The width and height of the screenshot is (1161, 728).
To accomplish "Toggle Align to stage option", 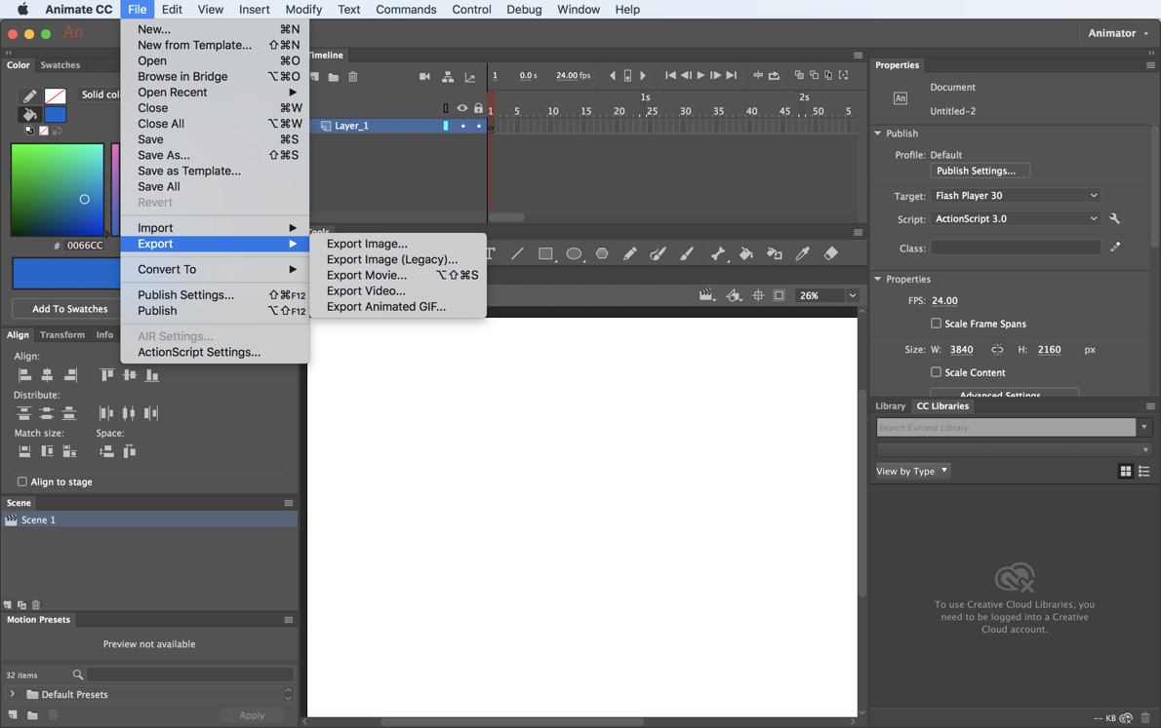I will pos(20,481).
